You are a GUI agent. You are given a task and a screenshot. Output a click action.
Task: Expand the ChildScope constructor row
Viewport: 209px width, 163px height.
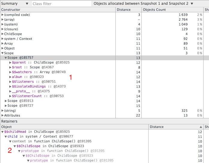point(2,34)
